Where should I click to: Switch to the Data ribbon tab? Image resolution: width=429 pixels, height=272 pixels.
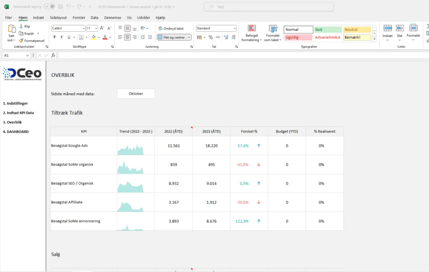(x=94, y=18)
